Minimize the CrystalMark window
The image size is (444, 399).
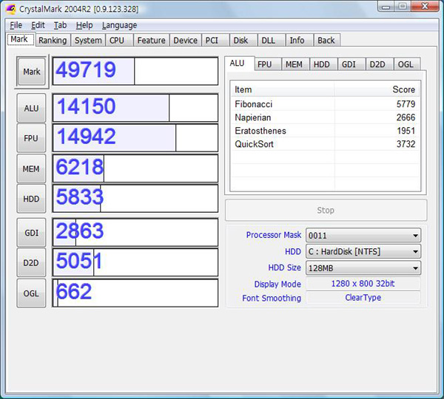[386, 6]
